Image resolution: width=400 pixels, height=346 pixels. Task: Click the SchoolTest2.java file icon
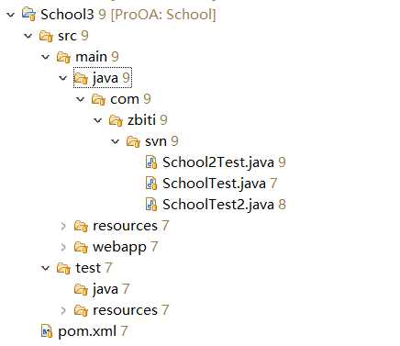(x=151, y=205)
